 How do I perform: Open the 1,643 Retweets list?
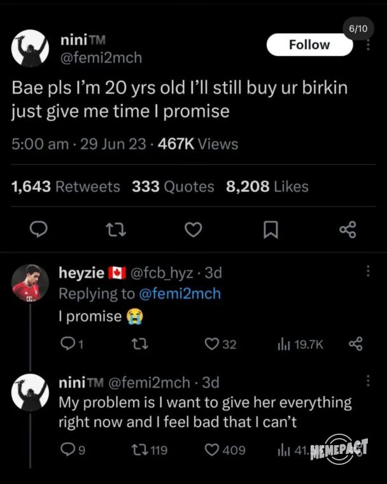(66, 186)
